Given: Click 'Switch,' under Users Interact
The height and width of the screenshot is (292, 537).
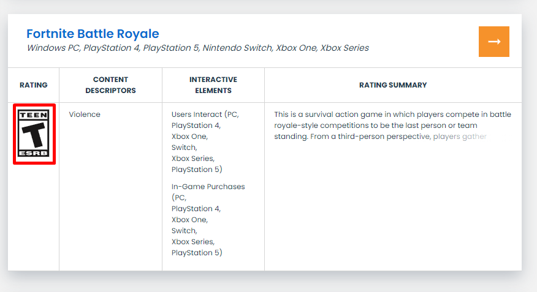Looking at the screenshot, I should point(184,148).
